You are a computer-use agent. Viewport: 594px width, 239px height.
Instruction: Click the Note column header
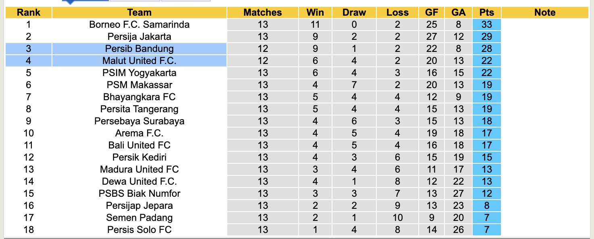pyautogui.click(x=545, y=12)
